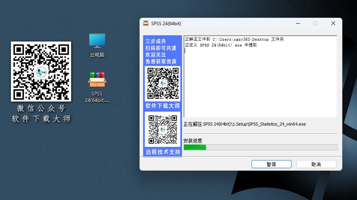Click the 安装进度 label
Screen dimensions: 357x200
click(x=192, y=141)
